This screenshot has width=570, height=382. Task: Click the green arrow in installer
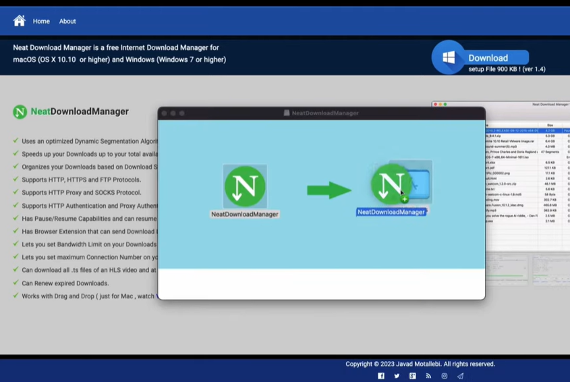329,190
